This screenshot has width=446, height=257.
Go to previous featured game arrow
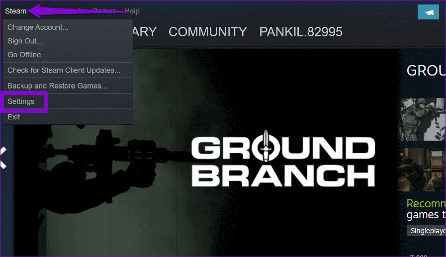point(3,158)
